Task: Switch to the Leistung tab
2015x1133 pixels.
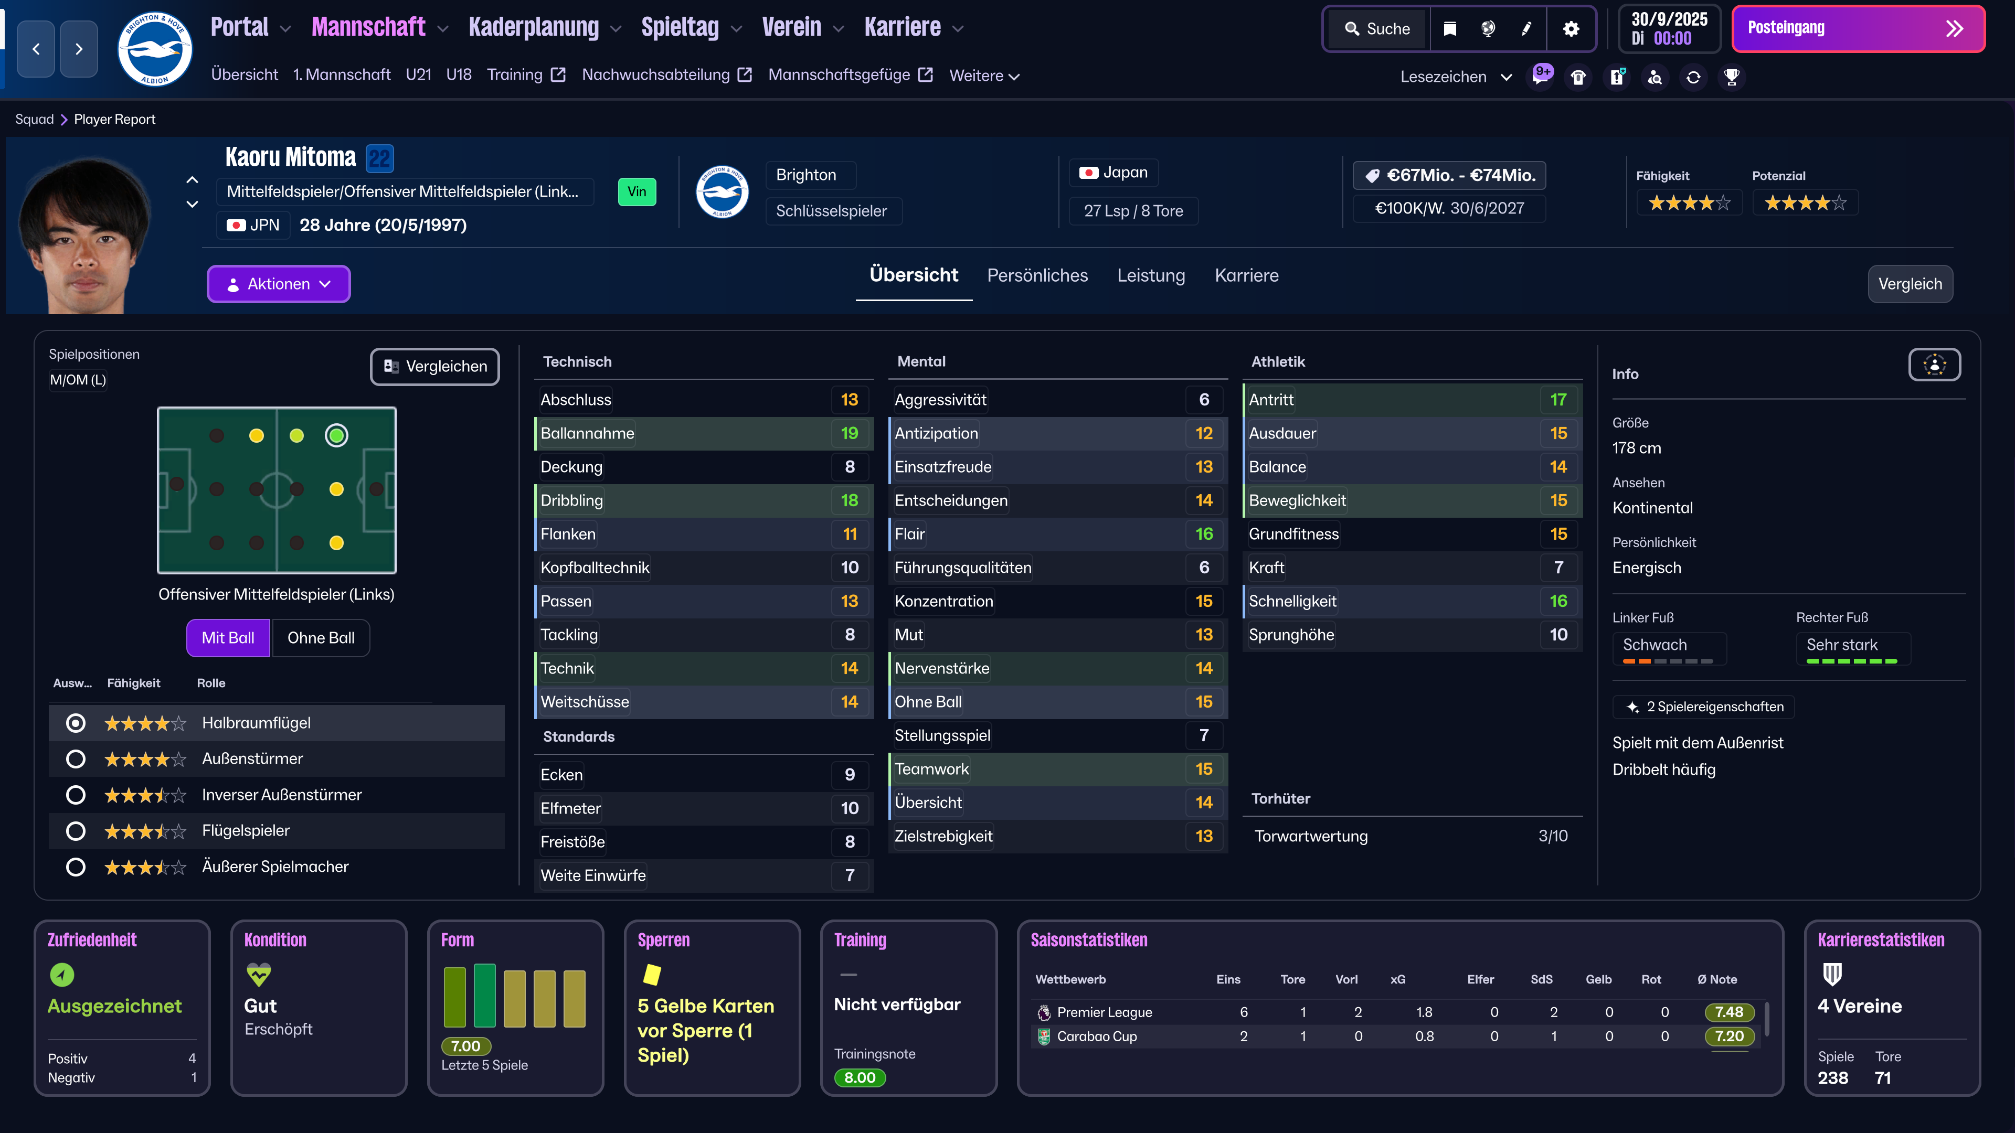Action: (x=1151, y=275)
